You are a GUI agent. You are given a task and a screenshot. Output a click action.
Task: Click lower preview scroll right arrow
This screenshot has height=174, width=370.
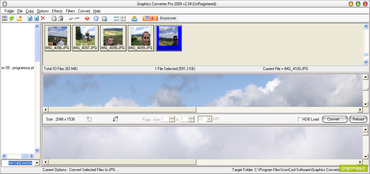(x=360, y=162)
